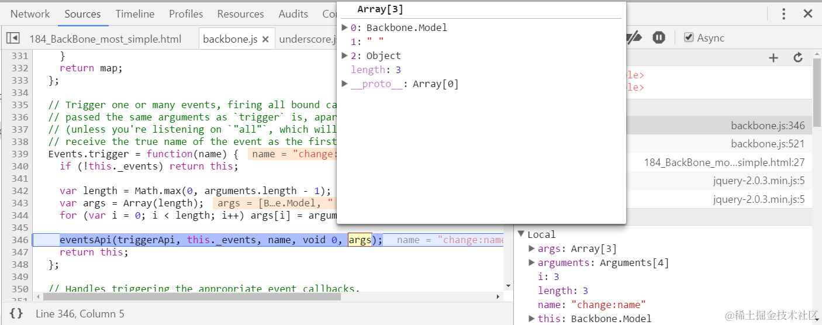Click 'Array[3]' popup header
Screen dimensions: 822x325
pos(380,9)
